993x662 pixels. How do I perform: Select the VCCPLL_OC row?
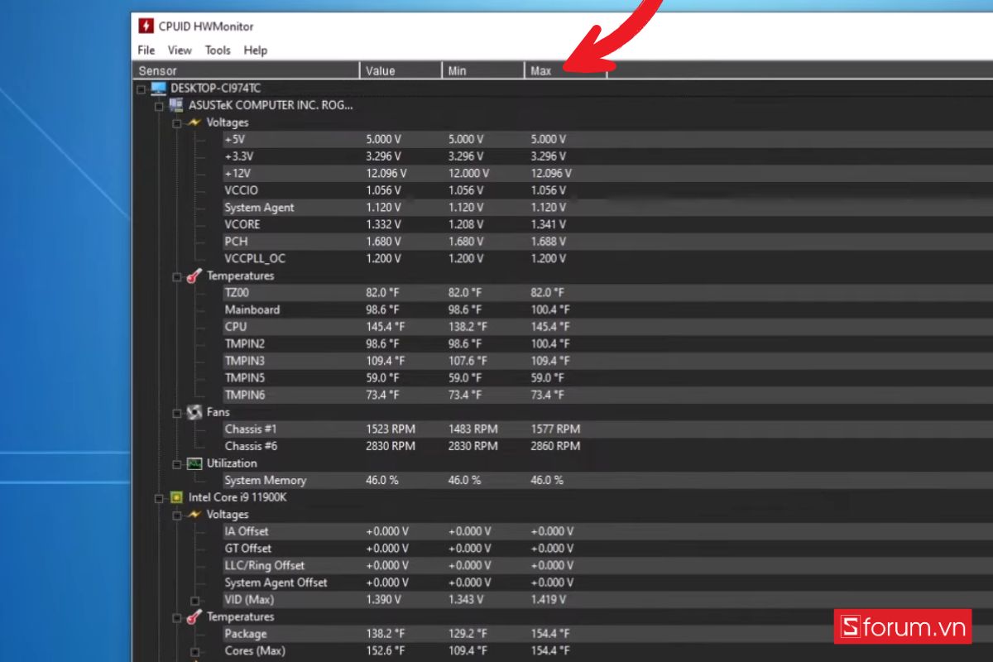coord(608,258)
